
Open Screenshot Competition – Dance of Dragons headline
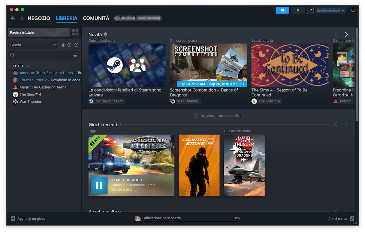point(204,93)
